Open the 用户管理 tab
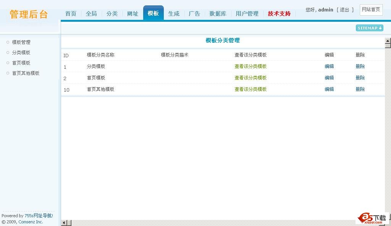Screen dimensions: 391x226 [x=247, y=14]
